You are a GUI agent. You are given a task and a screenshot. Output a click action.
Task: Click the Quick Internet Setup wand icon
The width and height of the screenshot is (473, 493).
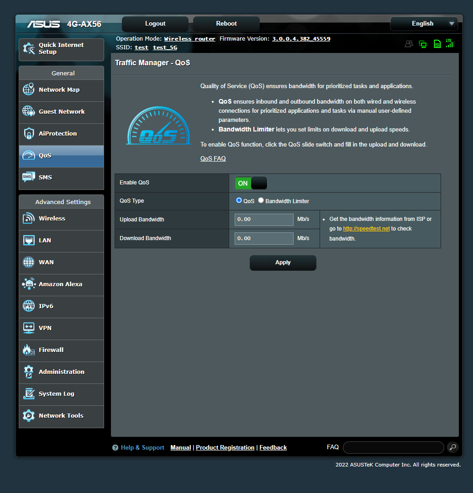pos(29,48)
